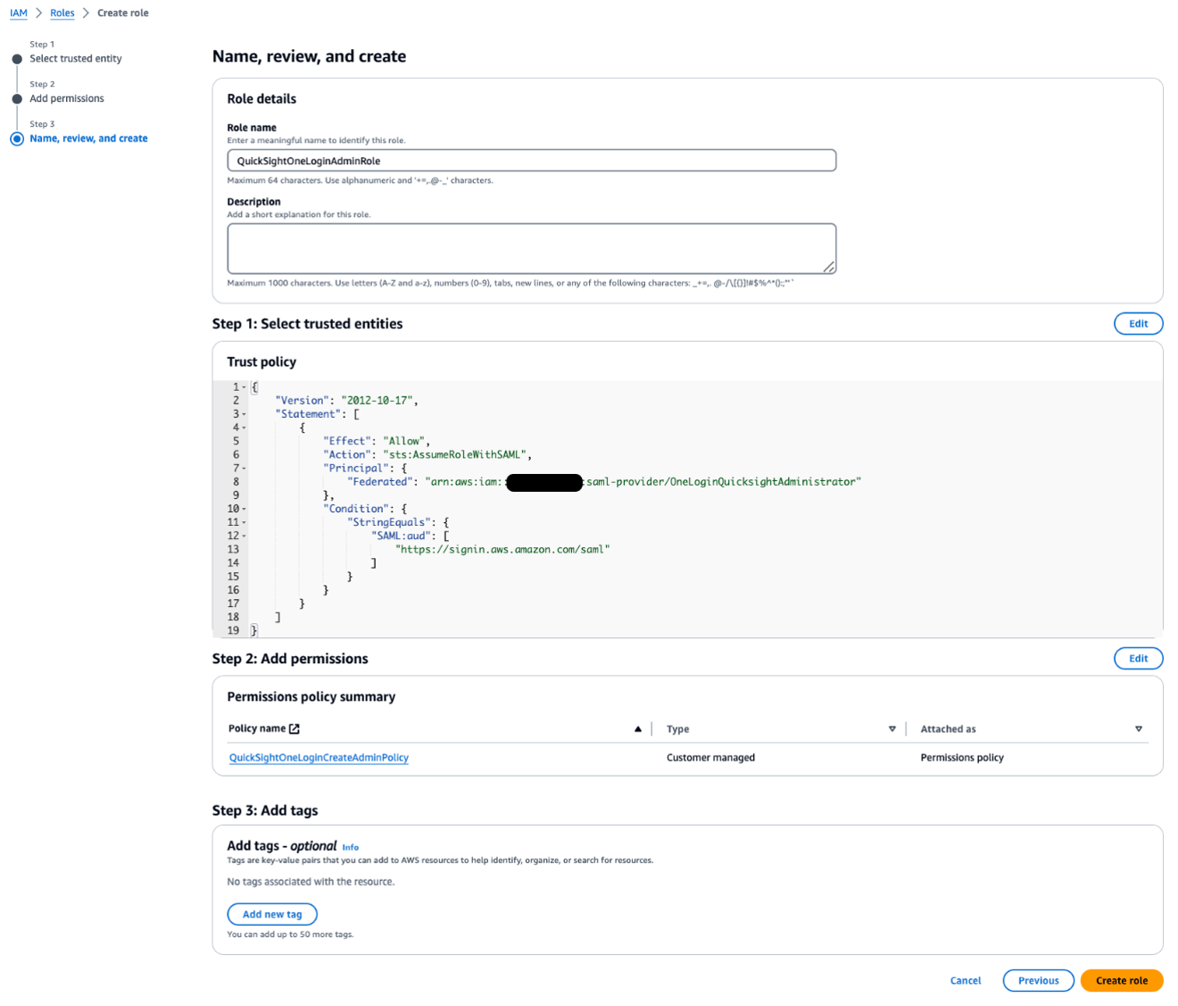
Task: Go to IAM in the breadcrumb
Action: (x=19, y=13)
